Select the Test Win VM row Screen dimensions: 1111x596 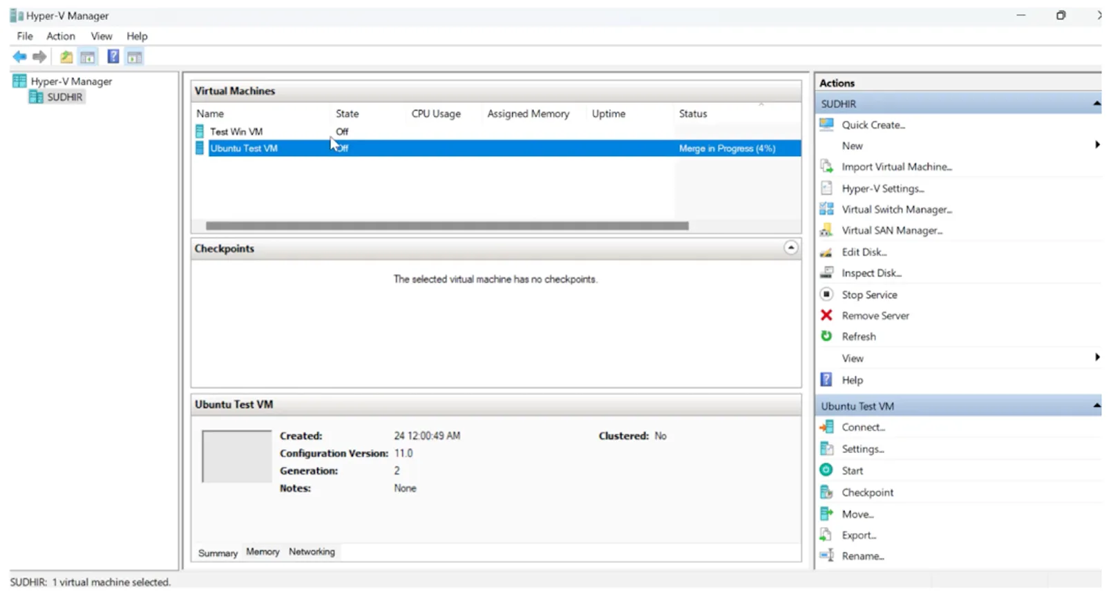(496, 131)
